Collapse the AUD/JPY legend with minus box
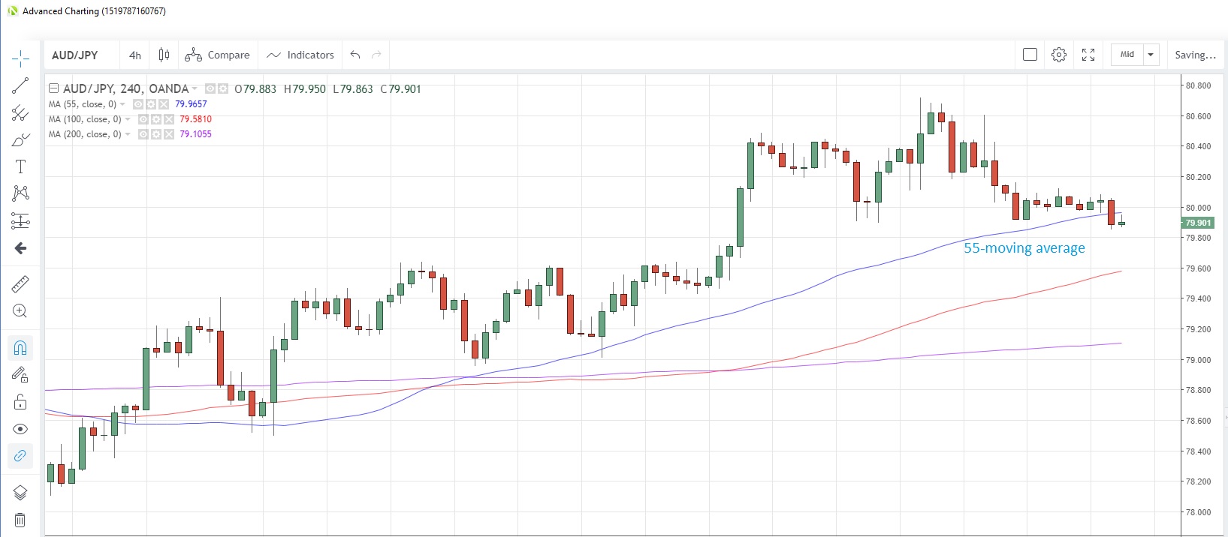1228x537 pixels. pyautogui.click(x=53, y=88)
